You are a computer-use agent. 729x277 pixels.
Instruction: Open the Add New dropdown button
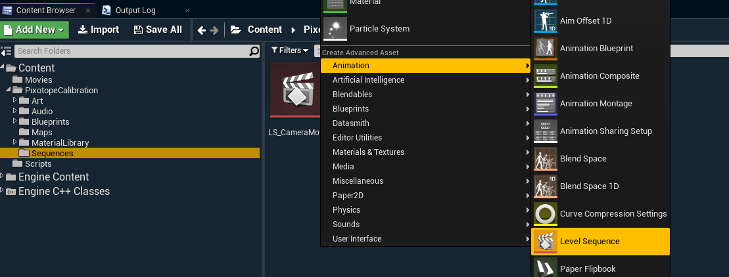point(35,30)
